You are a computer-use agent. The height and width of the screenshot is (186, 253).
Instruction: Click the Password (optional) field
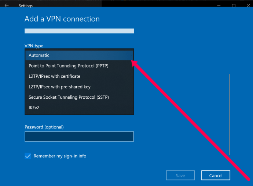(79, 136)
